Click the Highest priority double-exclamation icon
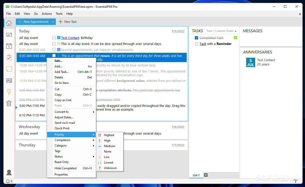Viewport: 305px width, 187px height. click(x=100, y=135)
